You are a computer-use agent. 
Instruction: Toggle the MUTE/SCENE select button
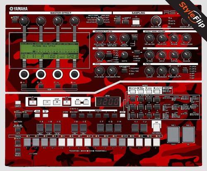point(73,116)
